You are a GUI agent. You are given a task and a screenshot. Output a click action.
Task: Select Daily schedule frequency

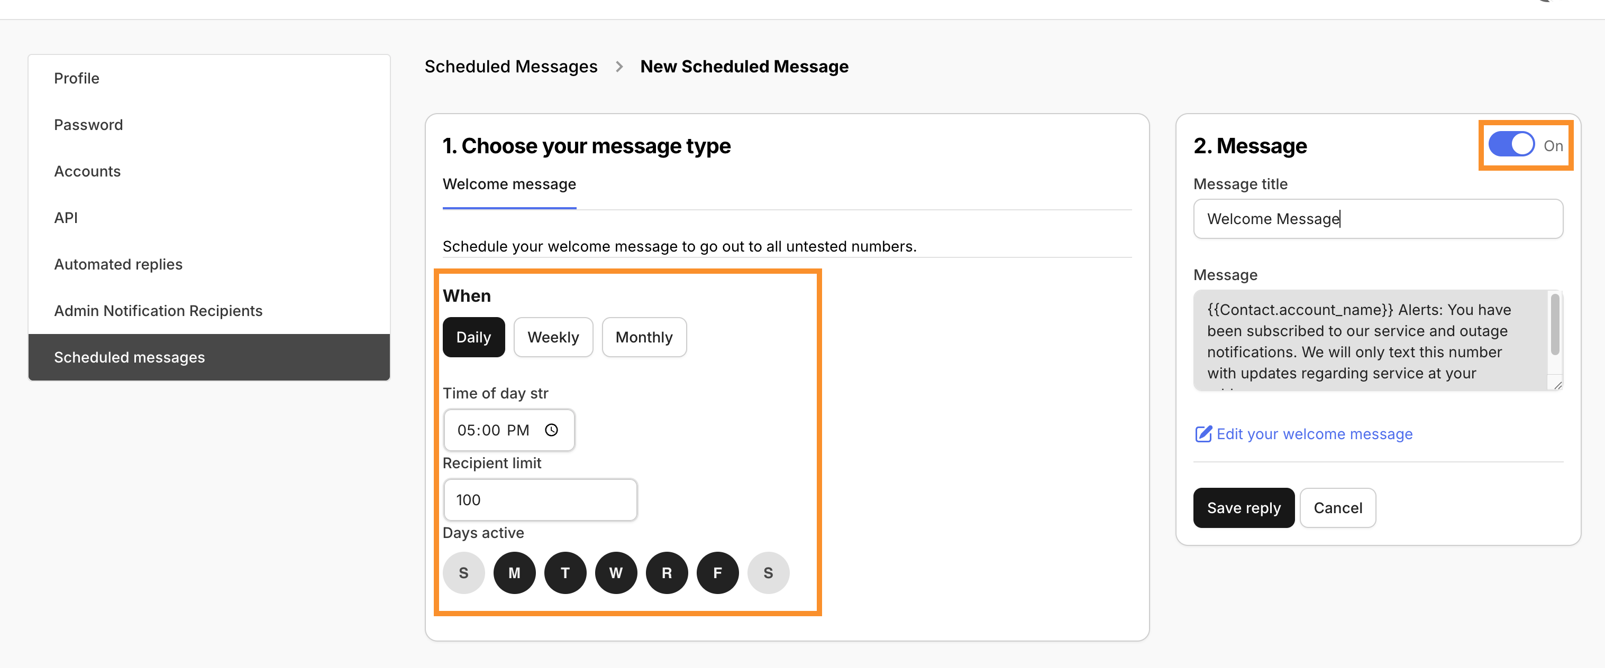(473, 337)
